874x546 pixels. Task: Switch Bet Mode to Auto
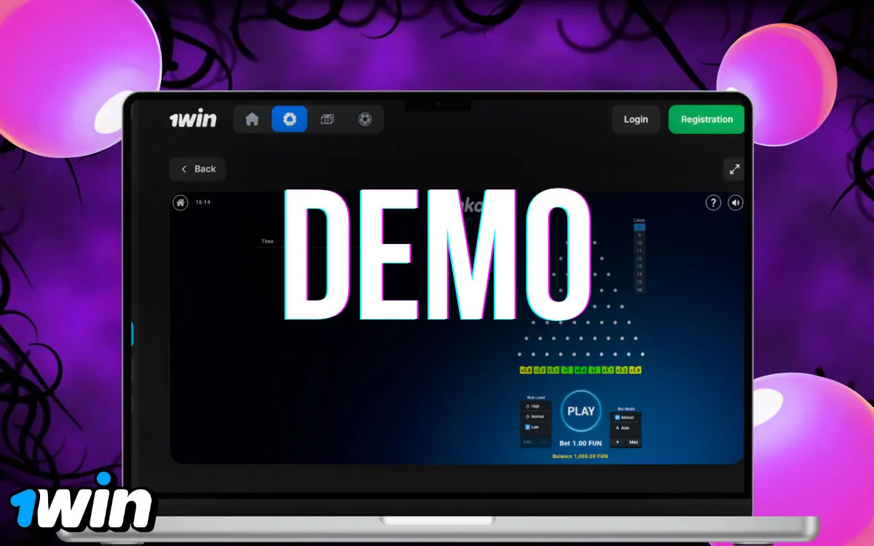[624, 428]
